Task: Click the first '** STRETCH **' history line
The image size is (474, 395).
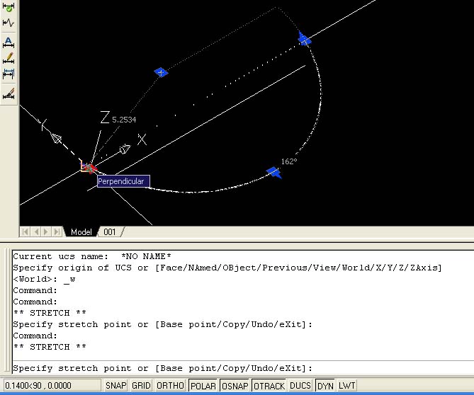Action: point(50,313)
